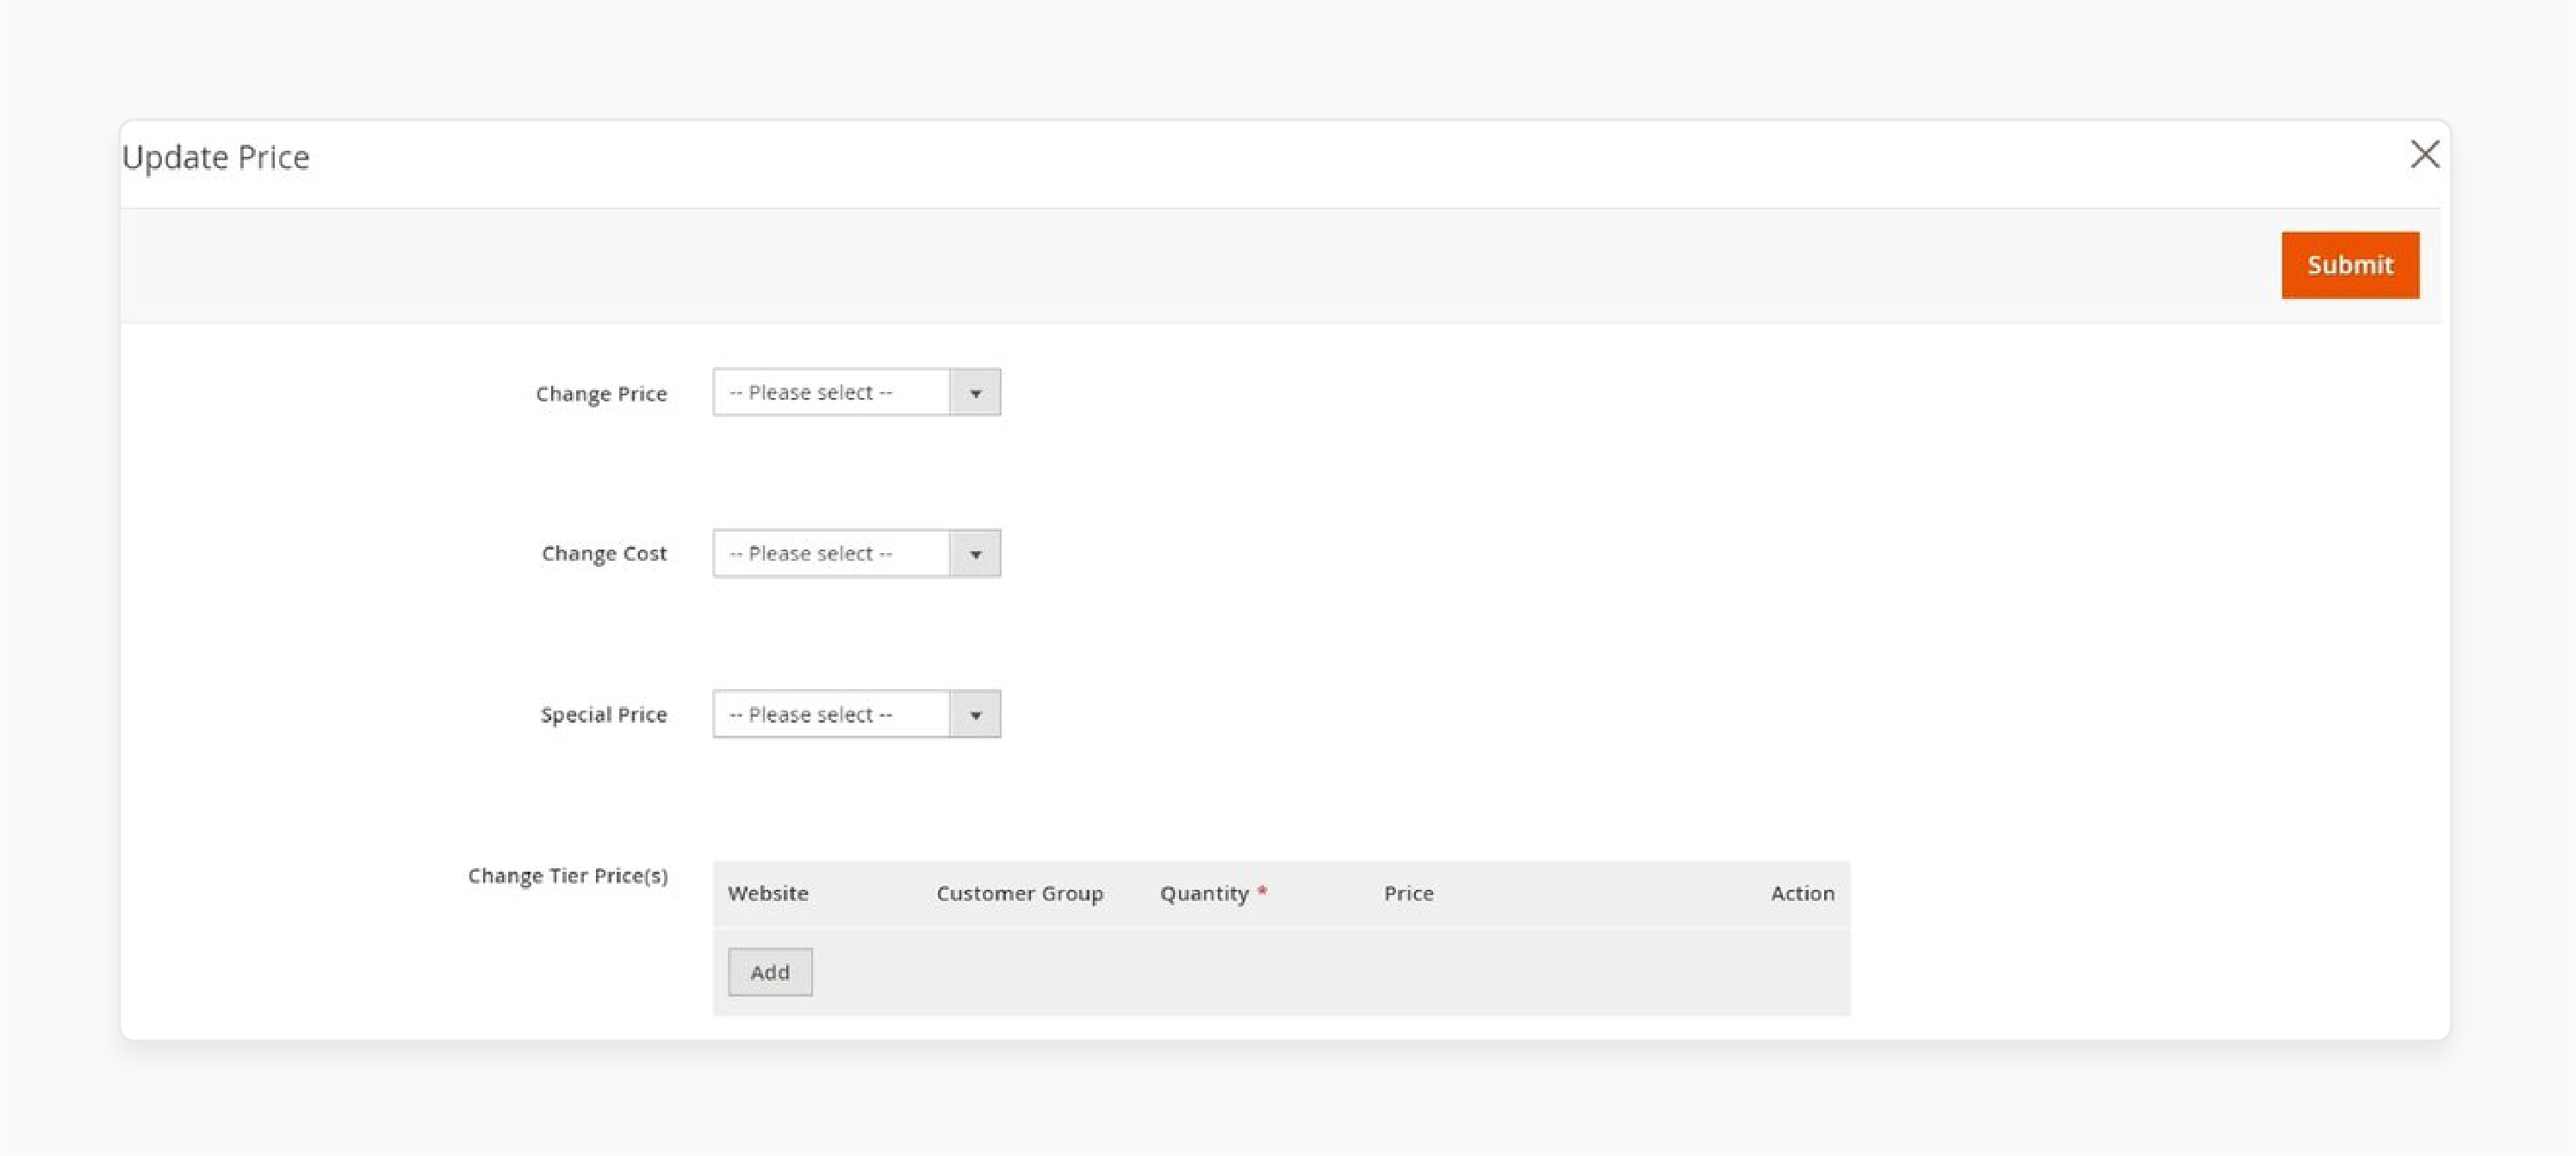Click the Update Price dialog title
Viewport: 2576px width, 1156px height.
pyautogui.click(x=216, y=157)
